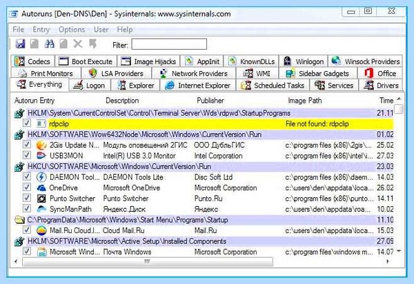Click the Mail.Ru Cloud entry icon
Image resolution: width=414 pixels, height=284 pixels.
pos(41,230)
